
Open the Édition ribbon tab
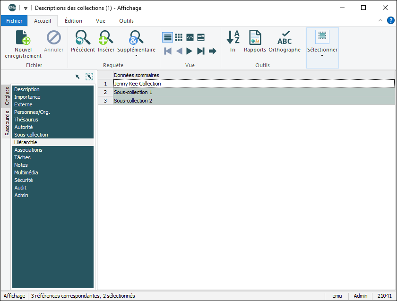(x=73, y=21)
